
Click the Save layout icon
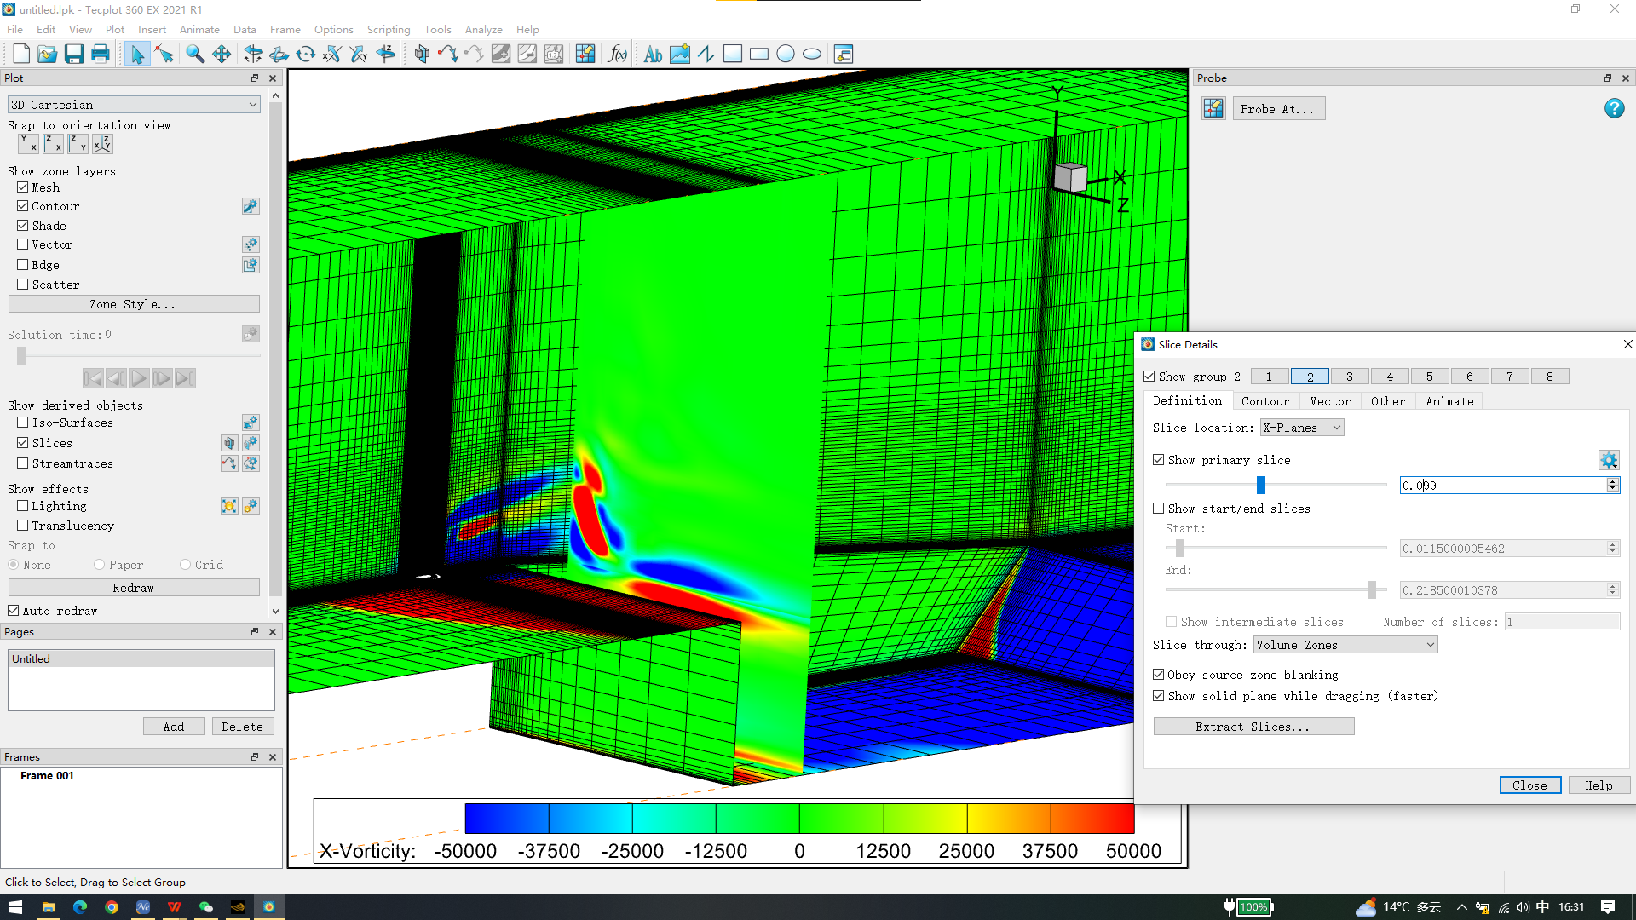tap(74, 55)
